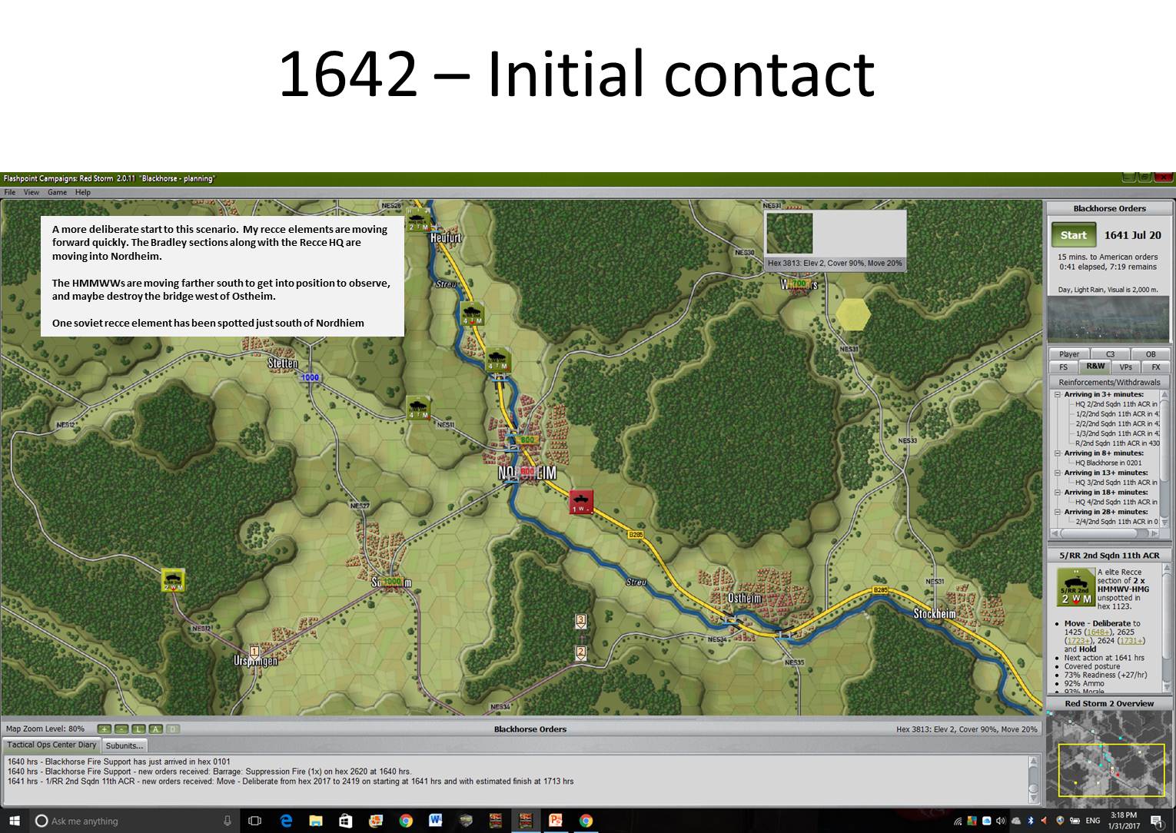Viewport: 1176px width, 833px height.
Task: Click the reinforcements list vertical scrollbar
Action: 1166,458
